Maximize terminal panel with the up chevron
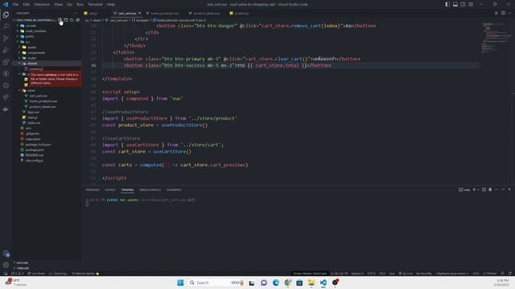The image size is (515, 289). [x=503, y=189]
